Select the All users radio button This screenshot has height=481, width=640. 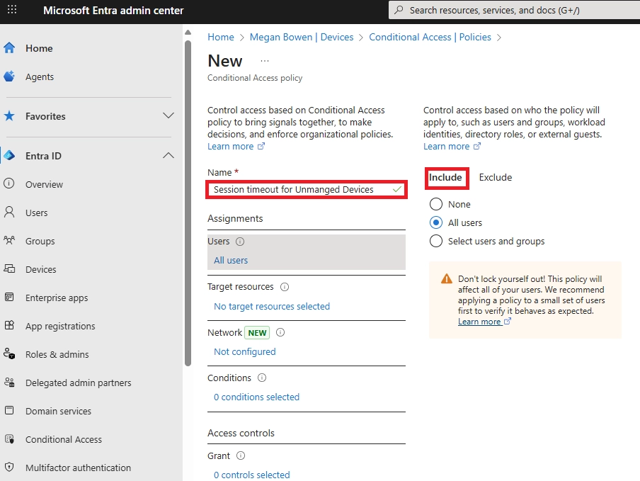coord(436,222)
